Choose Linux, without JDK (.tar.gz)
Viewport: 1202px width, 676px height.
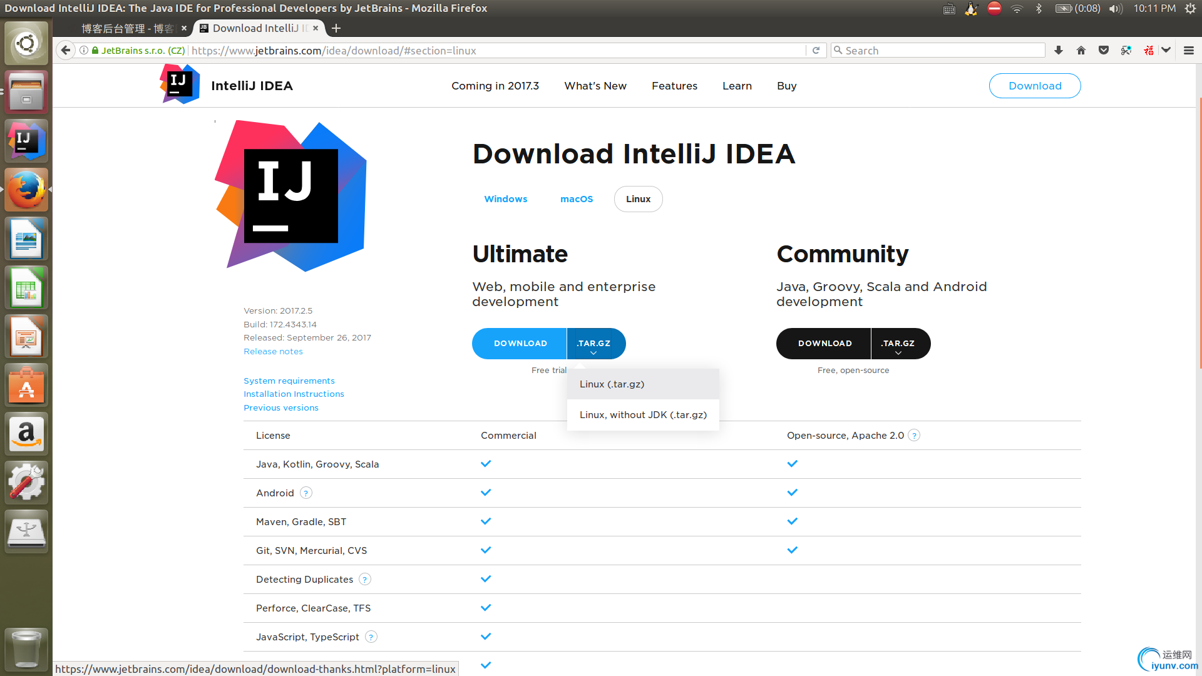point(643,415)
